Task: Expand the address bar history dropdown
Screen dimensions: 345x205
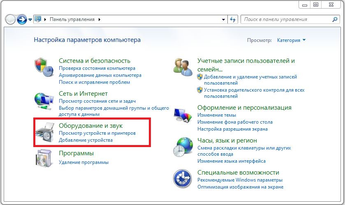Action: (x=223, y=20)
